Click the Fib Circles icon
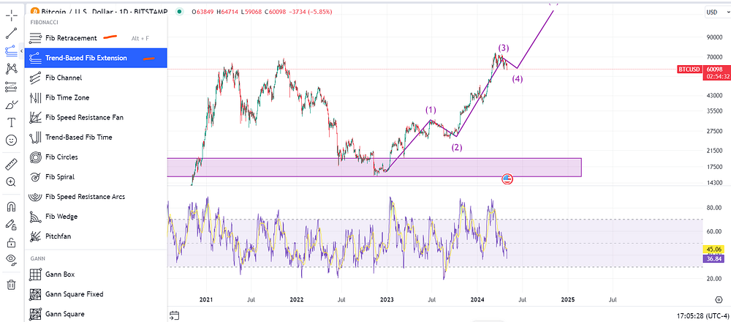 35,157
